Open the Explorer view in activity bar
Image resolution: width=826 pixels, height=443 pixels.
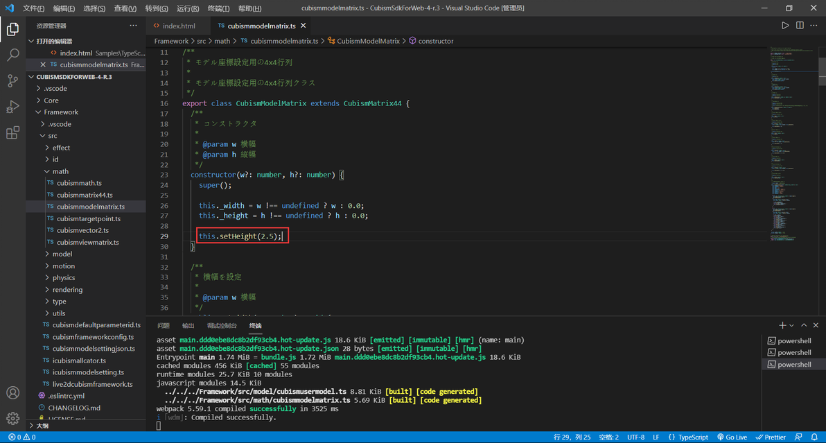(x=12, y=29)
